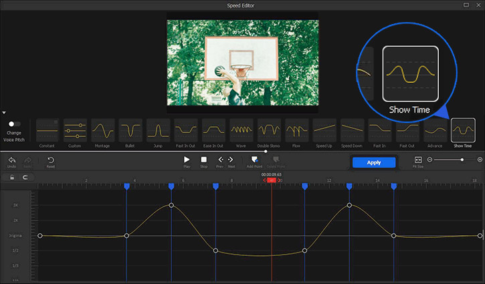485x284 pixels.
Task: Click the Undo icon
Action: point(11,160)
